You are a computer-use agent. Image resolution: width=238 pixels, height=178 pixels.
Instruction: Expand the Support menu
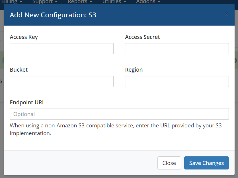click(x=45, y=2)
